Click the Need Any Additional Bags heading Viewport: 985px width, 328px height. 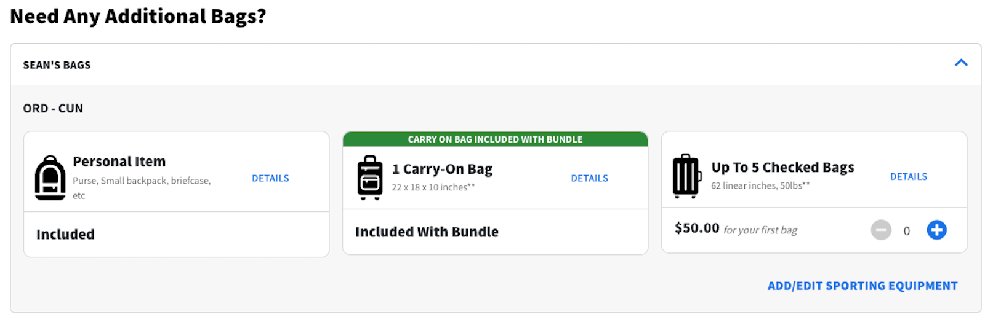coord(138,16)
